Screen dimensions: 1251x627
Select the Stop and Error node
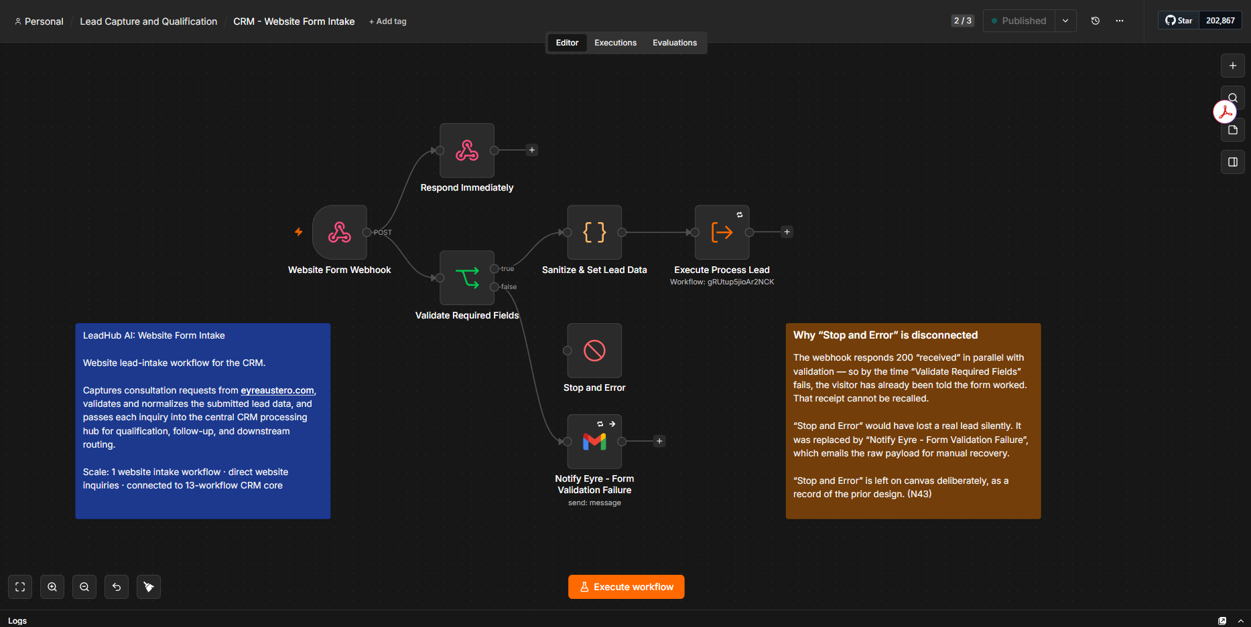pos(594,351)
